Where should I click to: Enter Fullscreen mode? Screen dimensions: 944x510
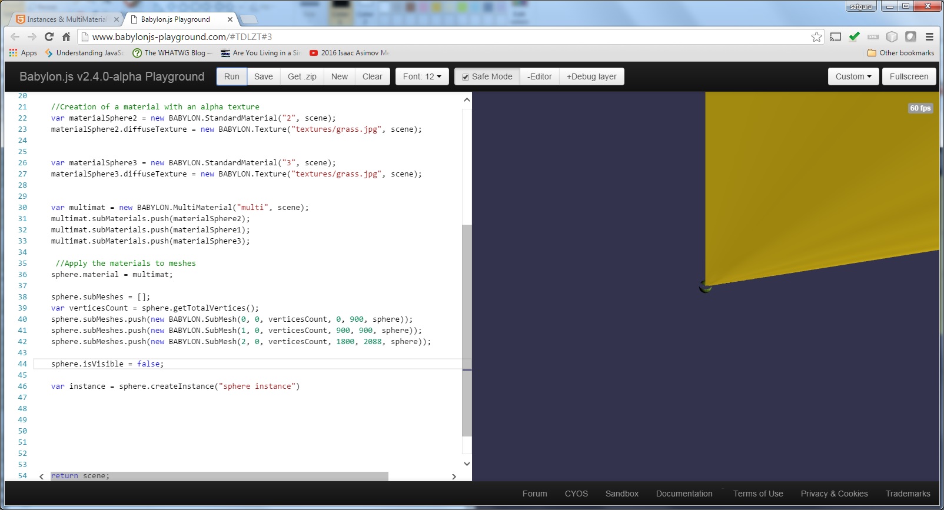point(909,76)
